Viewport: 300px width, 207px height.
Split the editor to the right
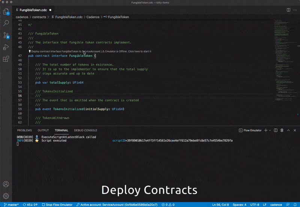coord(288,10)
